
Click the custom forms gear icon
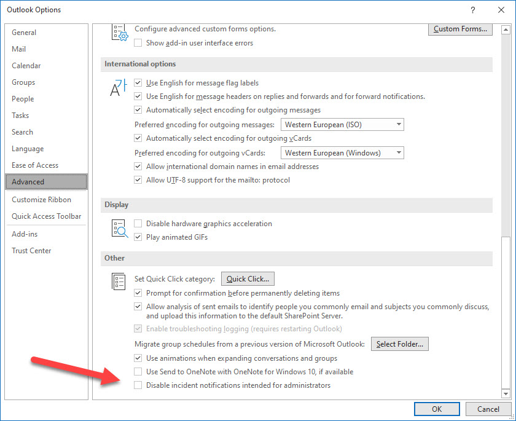119,32
